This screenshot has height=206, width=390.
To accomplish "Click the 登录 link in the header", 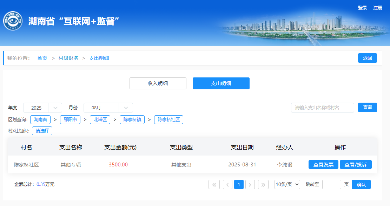I will pos(362,8).
